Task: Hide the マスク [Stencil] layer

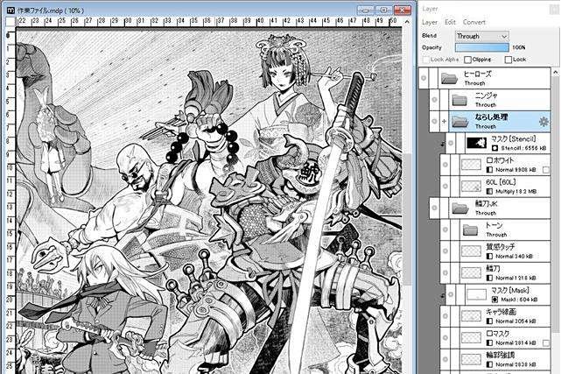Action: point(451,143)
